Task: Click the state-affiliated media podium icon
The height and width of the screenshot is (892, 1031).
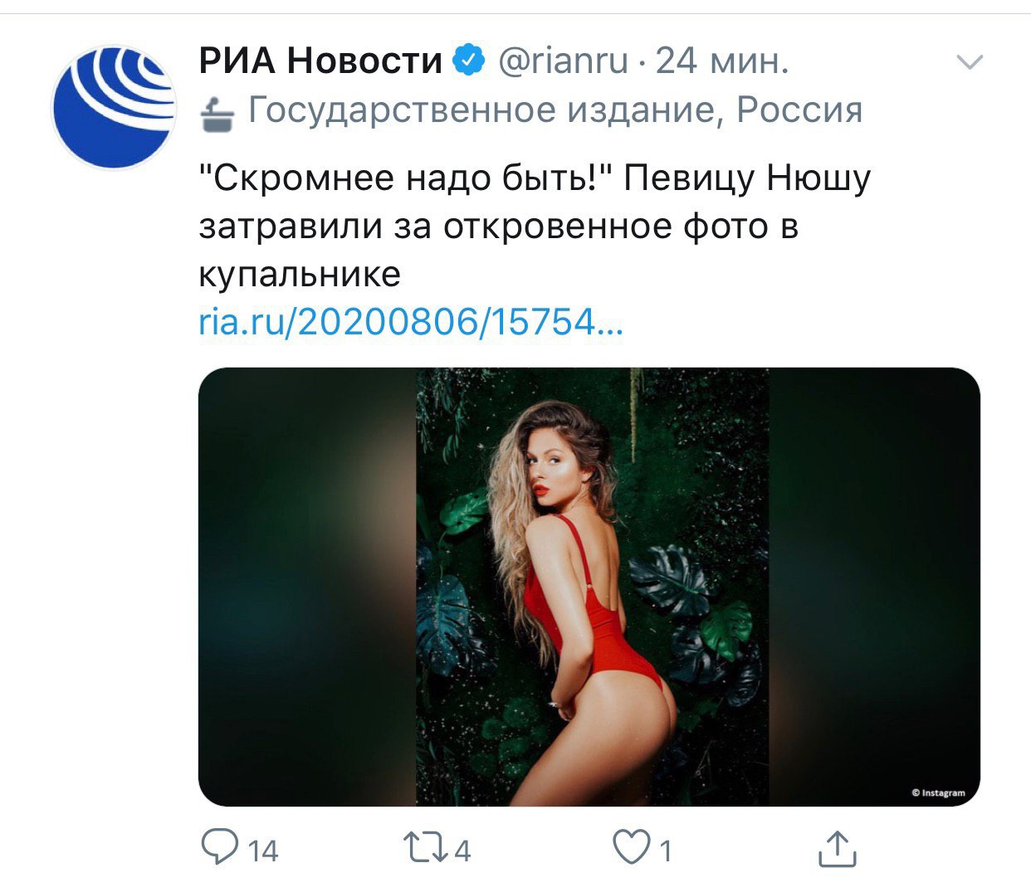Action: 218,112
